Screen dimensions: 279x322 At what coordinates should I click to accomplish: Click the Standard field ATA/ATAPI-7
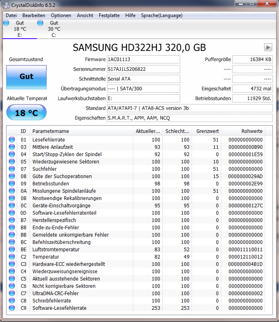point(190,108)
